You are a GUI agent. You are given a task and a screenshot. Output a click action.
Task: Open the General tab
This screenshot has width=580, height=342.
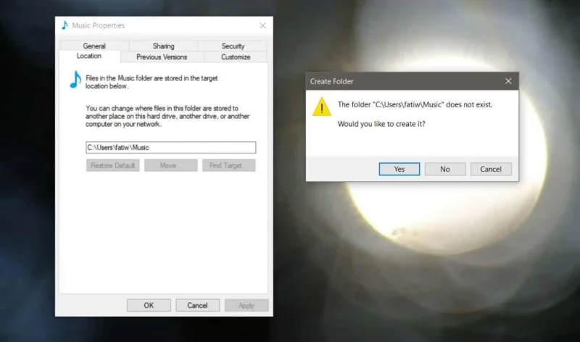pyautogui.click(x=94, y=46)
